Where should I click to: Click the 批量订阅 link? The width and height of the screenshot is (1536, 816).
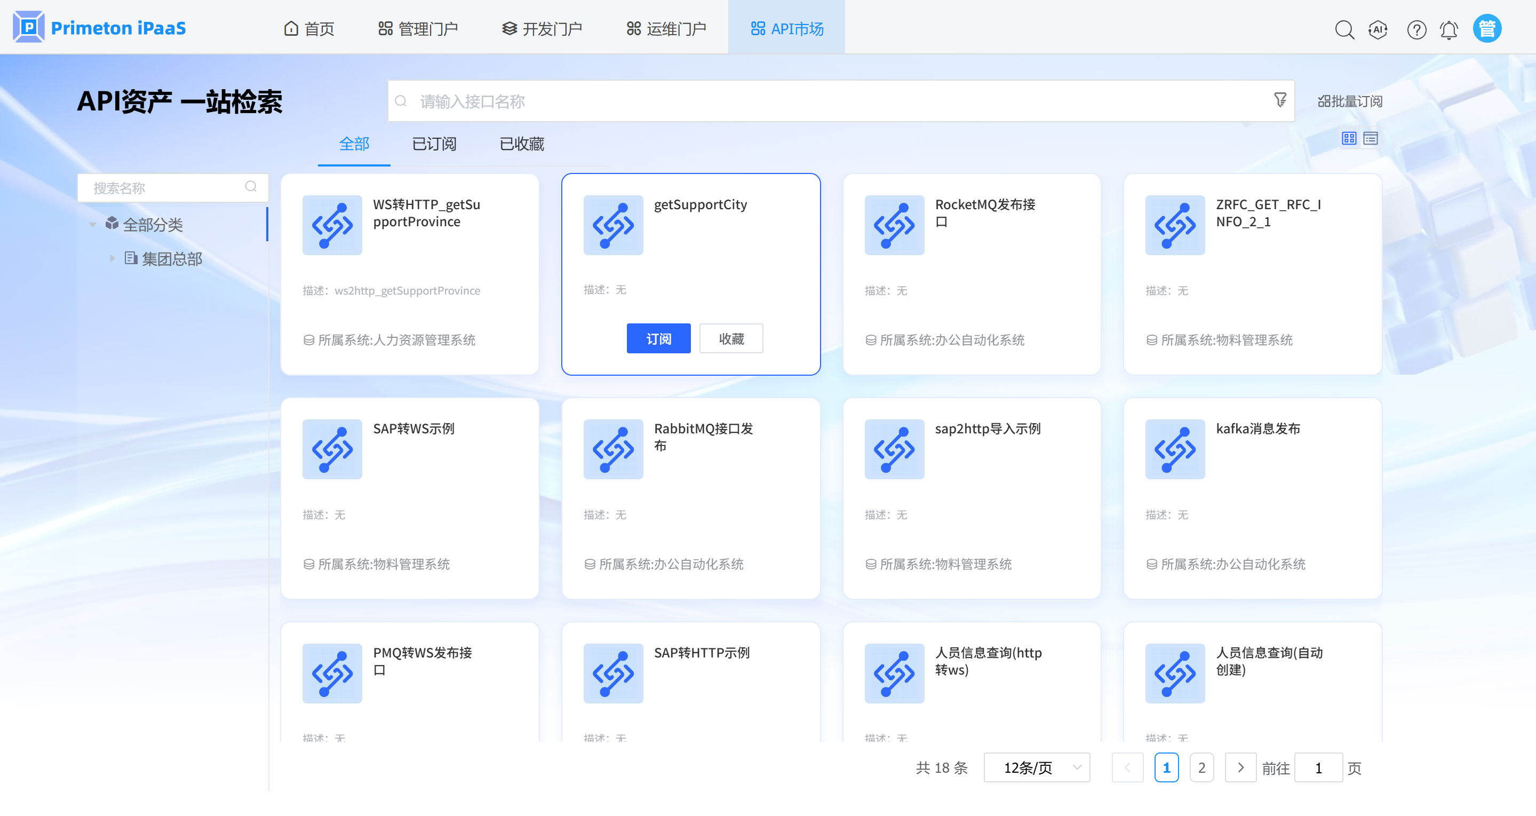[x=1350, y=101]
